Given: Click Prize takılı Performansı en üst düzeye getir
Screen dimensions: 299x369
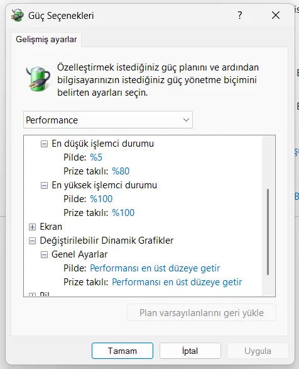Looking at the screenshot, I should 177,282.
